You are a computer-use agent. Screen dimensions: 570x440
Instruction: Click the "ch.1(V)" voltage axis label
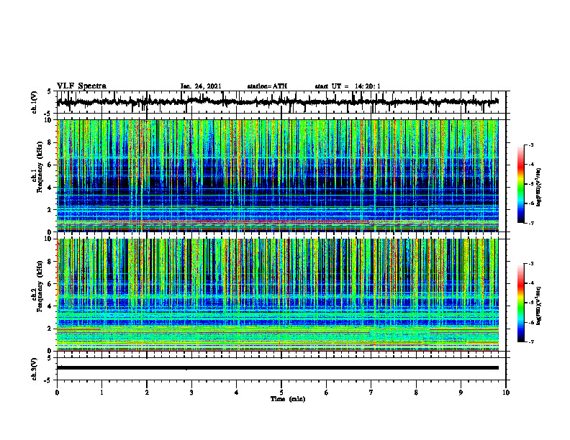click(34, 102)
